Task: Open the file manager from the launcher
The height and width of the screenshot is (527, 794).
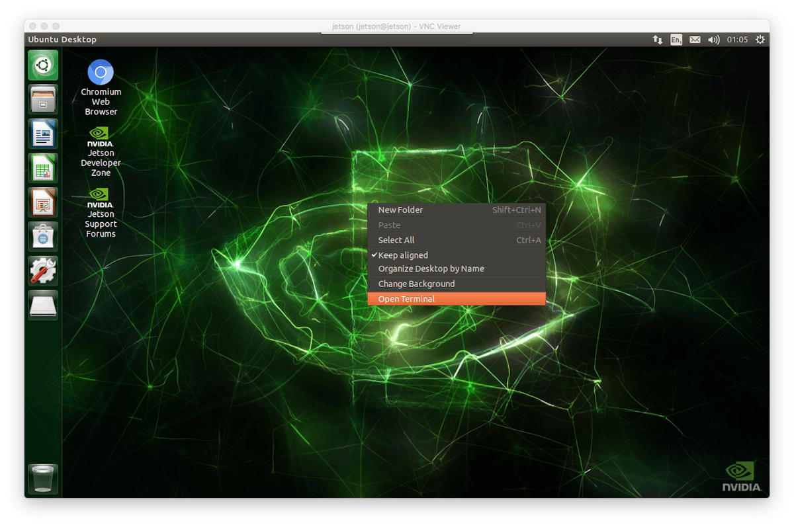Action: click(x=42, y=99)
